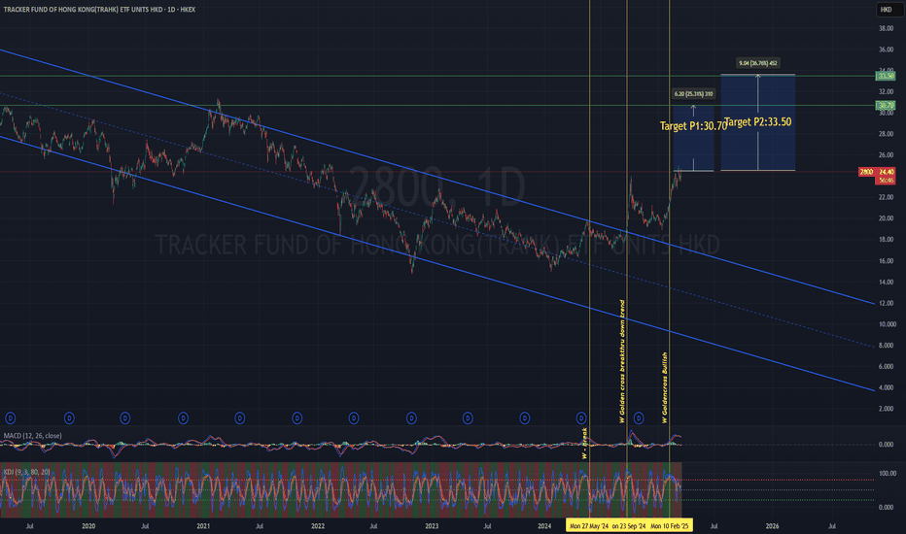Click the 12.00 price scale value
906x534 pixels.
click(886, 303)
